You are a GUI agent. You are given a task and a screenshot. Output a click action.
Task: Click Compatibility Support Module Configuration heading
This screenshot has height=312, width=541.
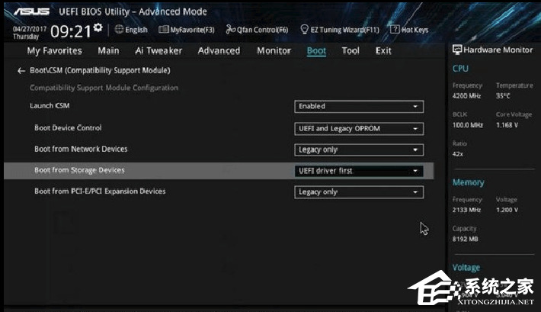click(104, 88)
